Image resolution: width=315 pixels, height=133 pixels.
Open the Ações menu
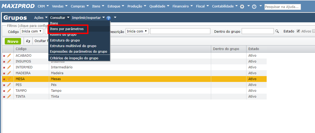[x=41, y=18]
